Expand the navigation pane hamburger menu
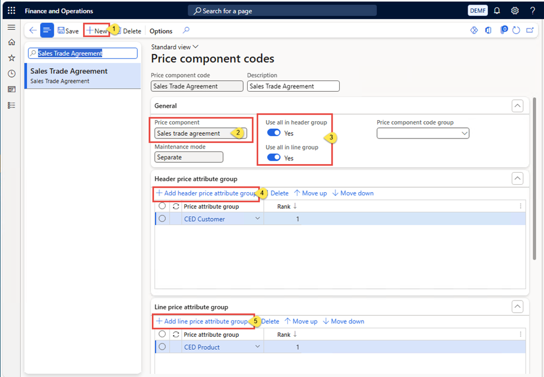544x377 pixels. [x=12, y=27]
